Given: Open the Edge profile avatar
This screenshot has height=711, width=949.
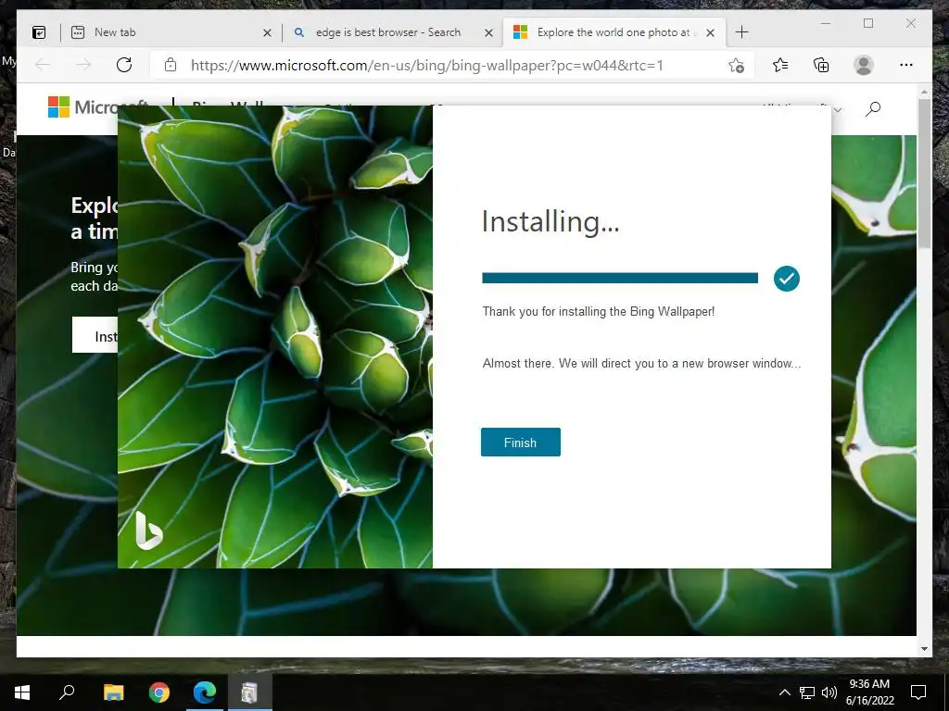Looking at the screenshot, I should (x=864, y=65).
